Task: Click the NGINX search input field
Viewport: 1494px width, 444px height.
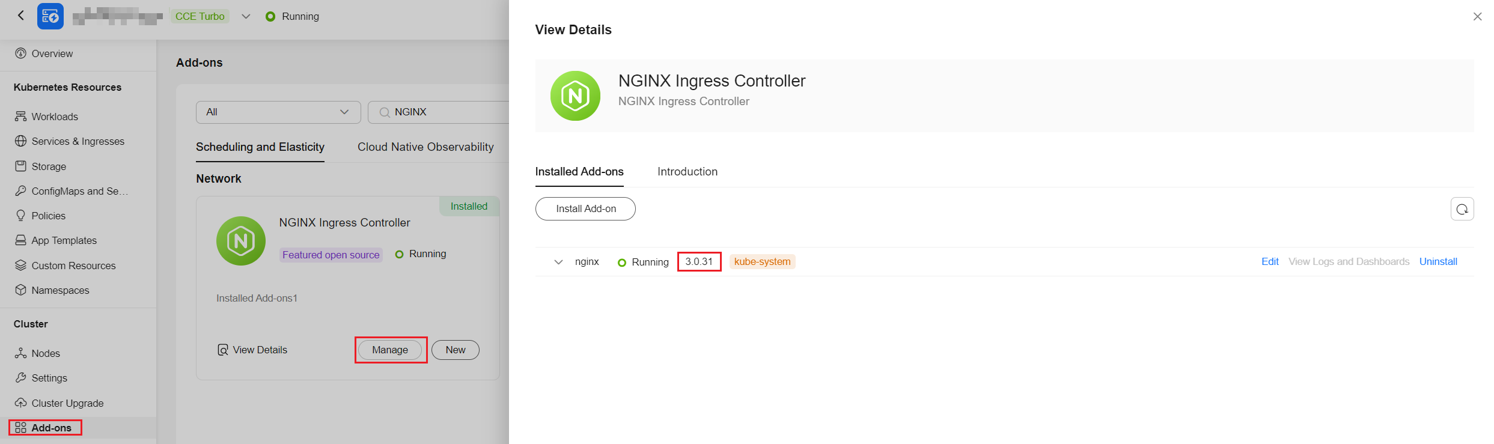Action: pyautogui.click(x=439, y=112)
